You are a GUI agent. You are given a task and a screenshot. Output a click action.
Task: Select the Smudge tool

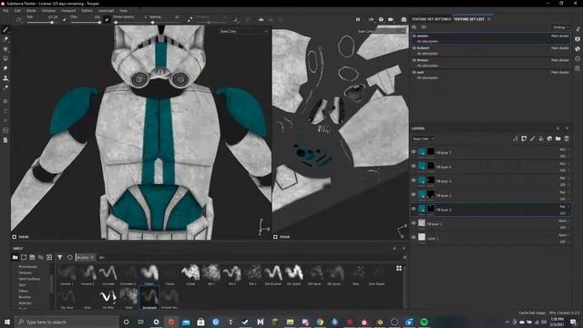5,68
